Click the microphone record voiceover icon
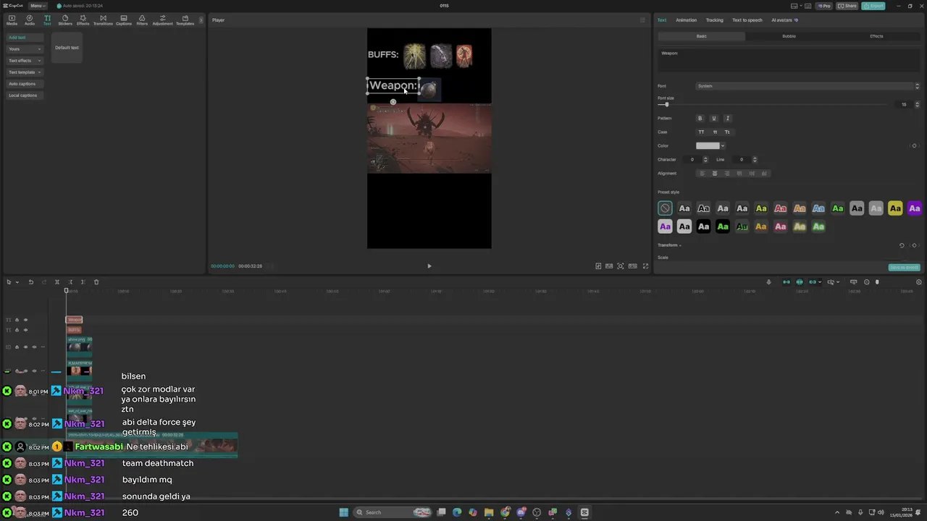The height and width of the screenshot is (521, 927). click(x=768, y=282)
